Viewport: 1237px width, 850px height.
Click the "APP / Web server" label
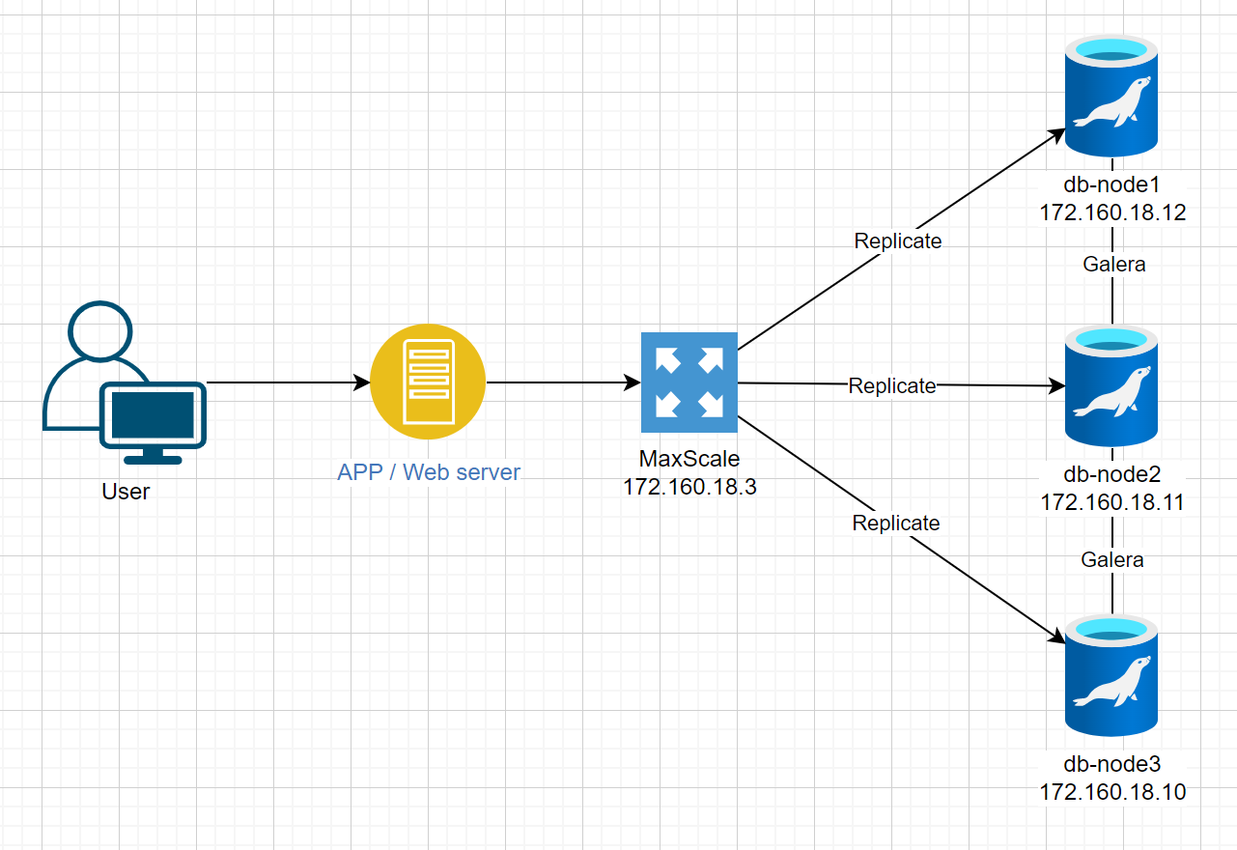[429, 472]
